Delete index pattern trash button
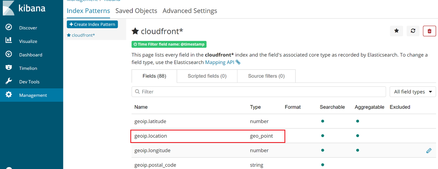The width and height of the screenshot is (438, 169). click(x=430, y=31)
